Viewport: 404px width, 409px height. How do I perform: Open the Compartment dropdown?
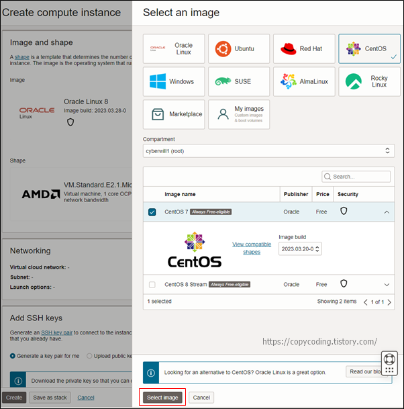point(268,151)
